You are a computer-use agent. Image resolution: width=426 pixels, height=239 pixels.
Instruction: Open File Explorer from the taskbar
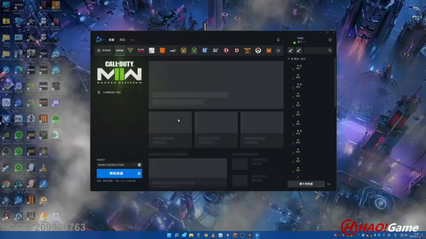[191, 235]
